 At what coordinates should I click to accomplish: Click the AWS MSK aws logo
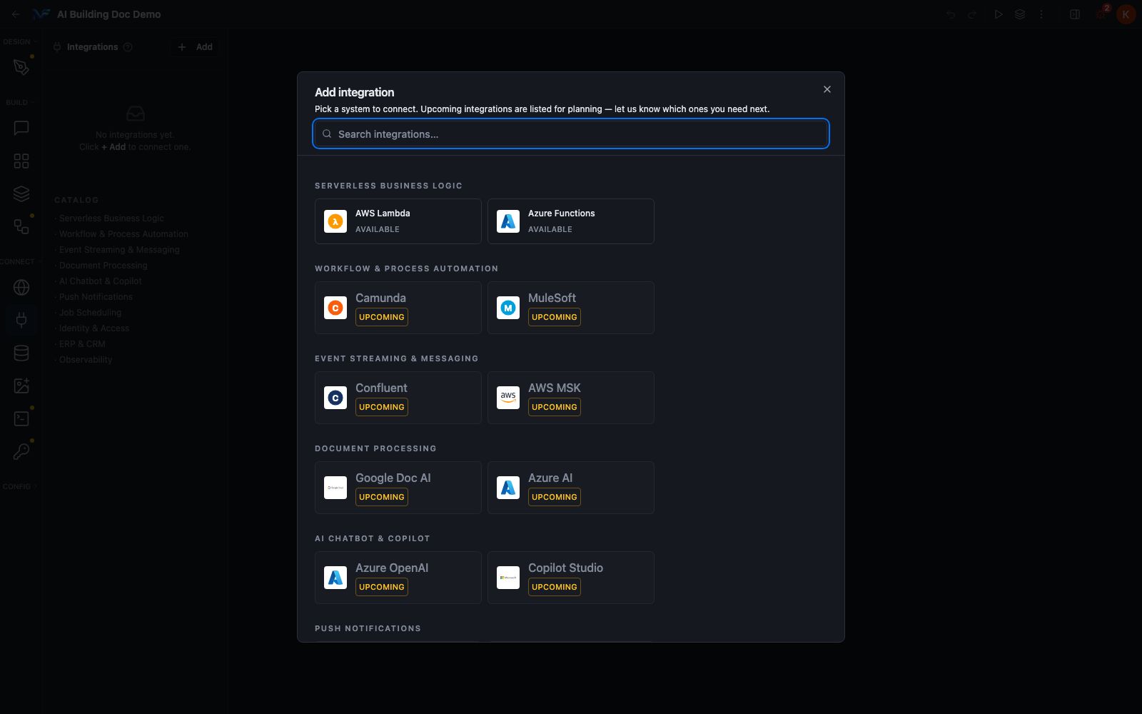pyautogui.click(x=508, y=398)
